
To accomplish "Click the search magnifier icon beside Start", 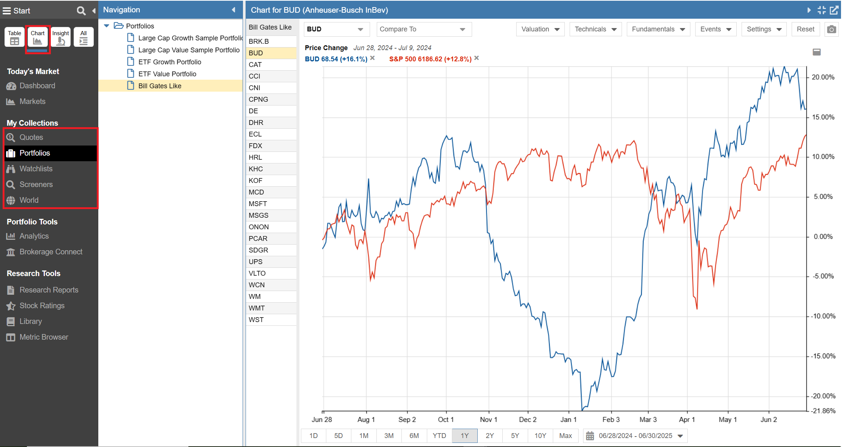I will (x=81, y=10).
